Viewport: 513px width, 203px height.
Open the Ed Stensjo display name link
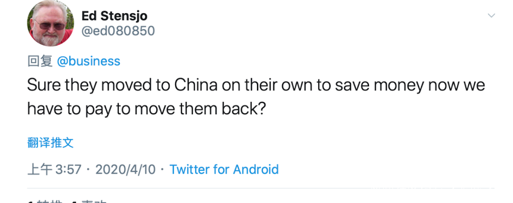114,15
